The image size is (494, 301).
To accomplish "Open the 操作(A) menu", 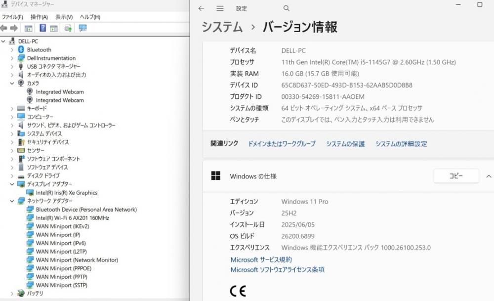I will [x=39, y=17].
